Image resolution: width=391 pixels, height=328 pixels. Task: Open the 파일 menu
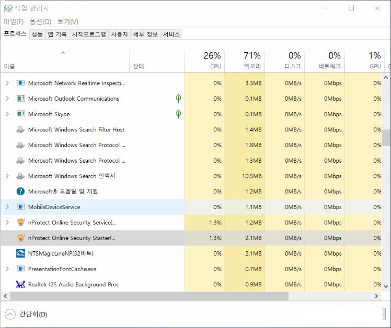tap(14, 21)
